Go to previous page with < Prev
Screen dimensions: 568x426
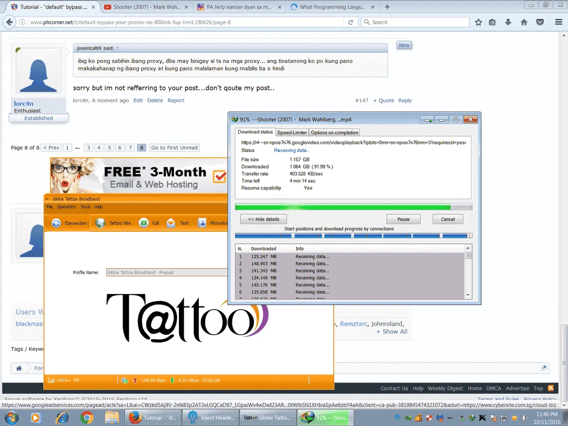pyautogui.click(x=51, y=148)
